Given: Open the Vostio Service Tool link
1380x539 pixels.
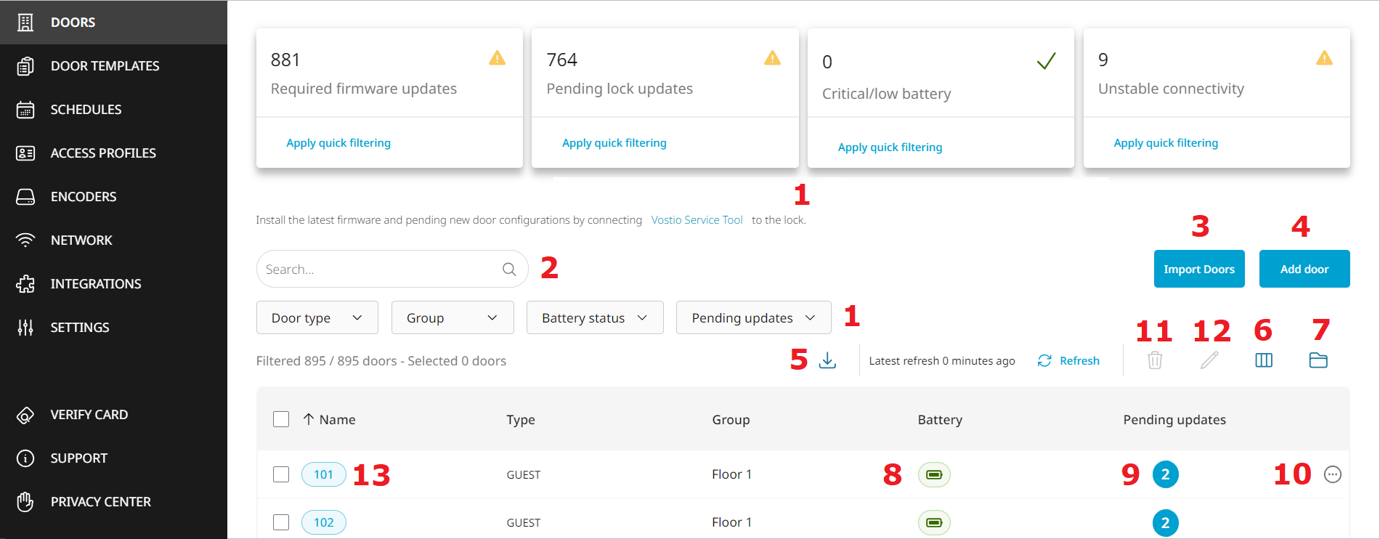Looking at the screenshot, I should click(697, 220).
